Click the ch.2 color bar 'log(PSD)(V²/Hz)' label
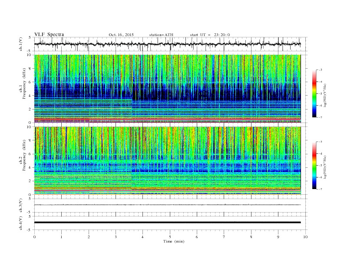 [x=325, y=167]
